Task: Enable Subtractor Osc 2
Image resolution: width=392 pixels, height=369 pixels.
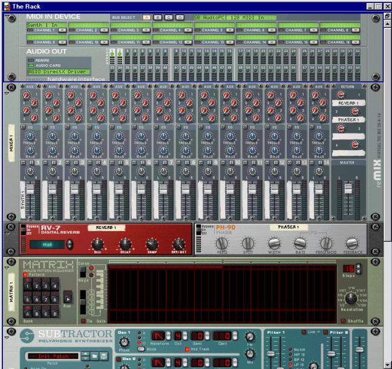Action: coord(119,359)
